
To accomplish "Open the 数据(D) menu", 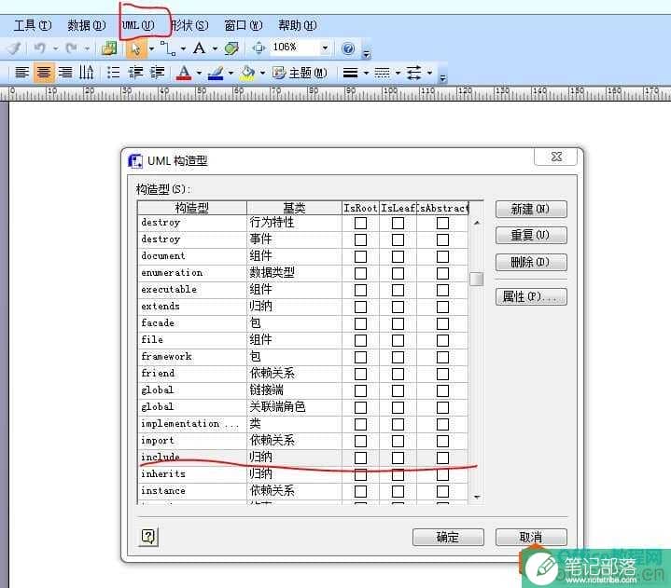I will pos(87,26).
